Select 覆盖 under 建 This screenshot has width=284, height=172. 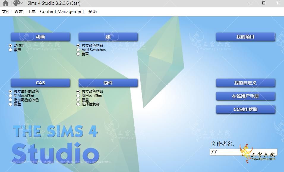(78, 54)
